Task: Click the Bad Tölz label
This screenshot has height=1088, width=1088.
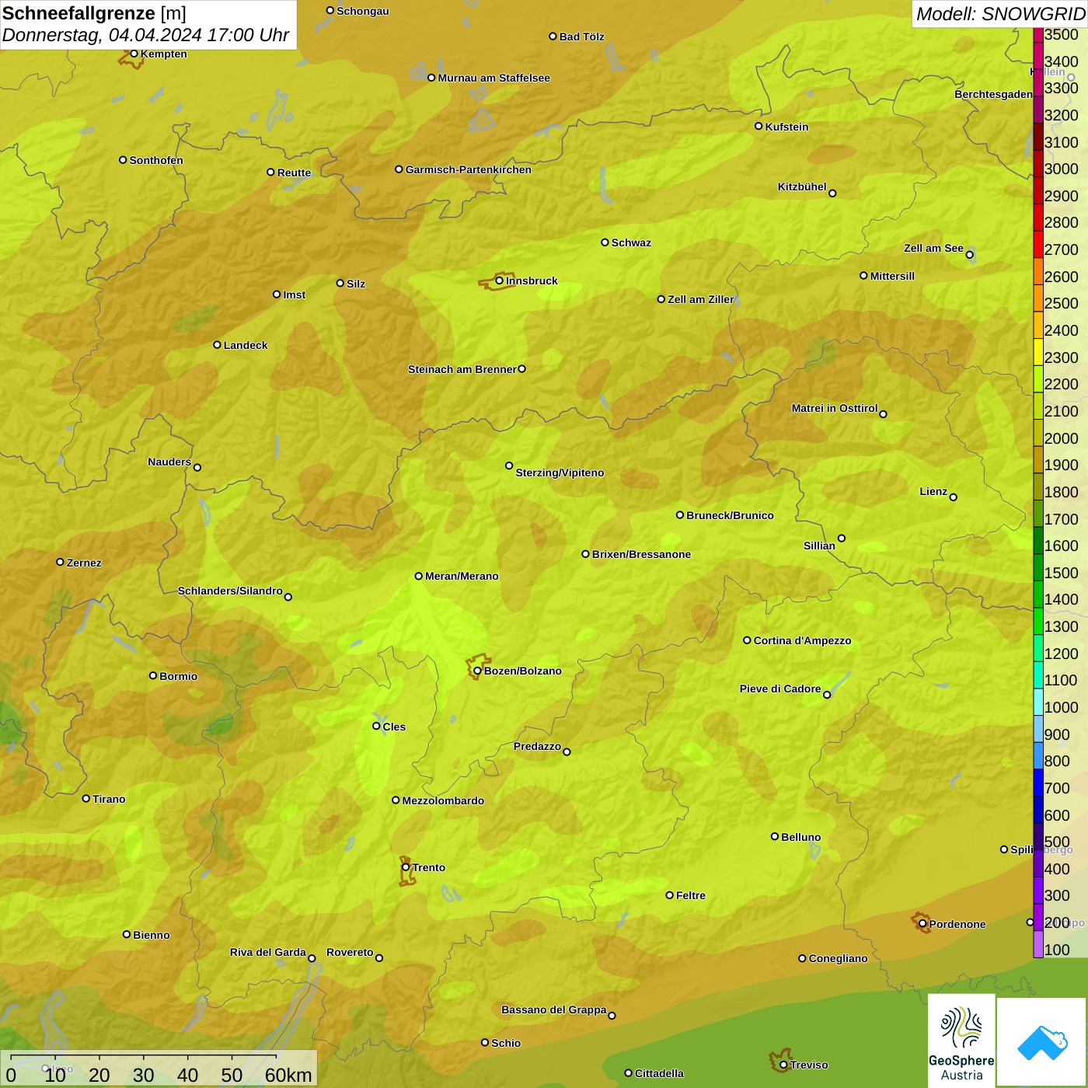Action: 581,37
